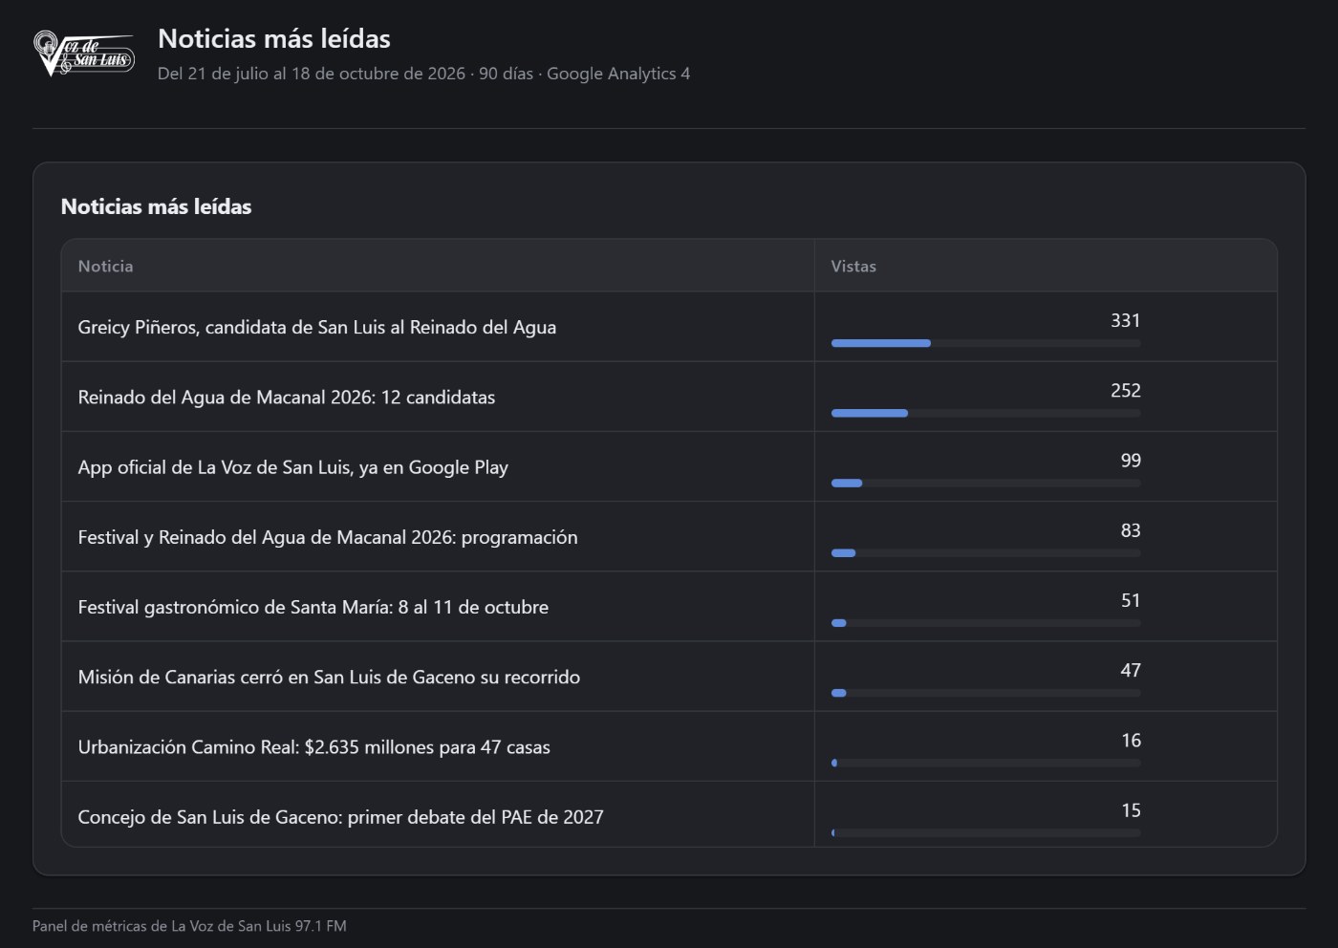Viewport: 1338px width, 948px height.
Task: Click the La Voz de San Luis logo
Action: pyautogui.click(x=84, y=54)
